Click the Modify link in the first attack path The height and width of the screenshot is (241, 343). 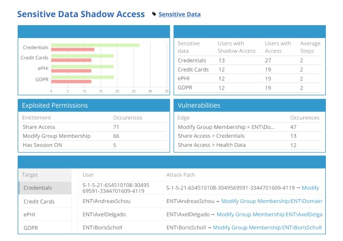click(x=310, y=187)
